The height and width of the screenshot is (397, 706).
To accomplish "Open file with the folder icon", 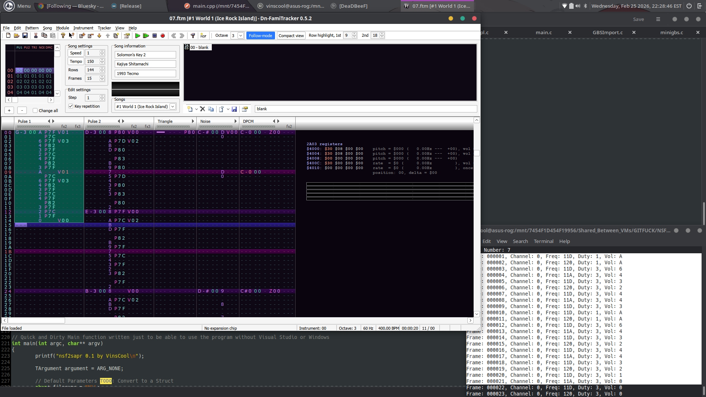I will 17,36.
